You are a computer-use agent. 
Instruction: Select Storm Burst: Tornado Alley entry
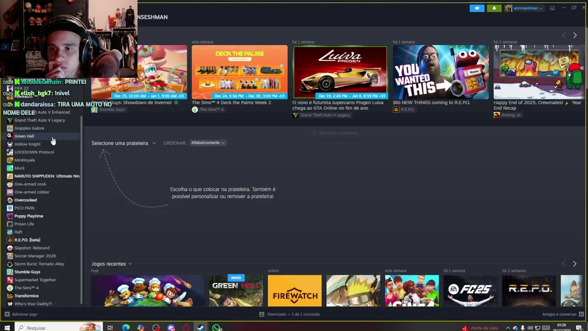(39, 264)
